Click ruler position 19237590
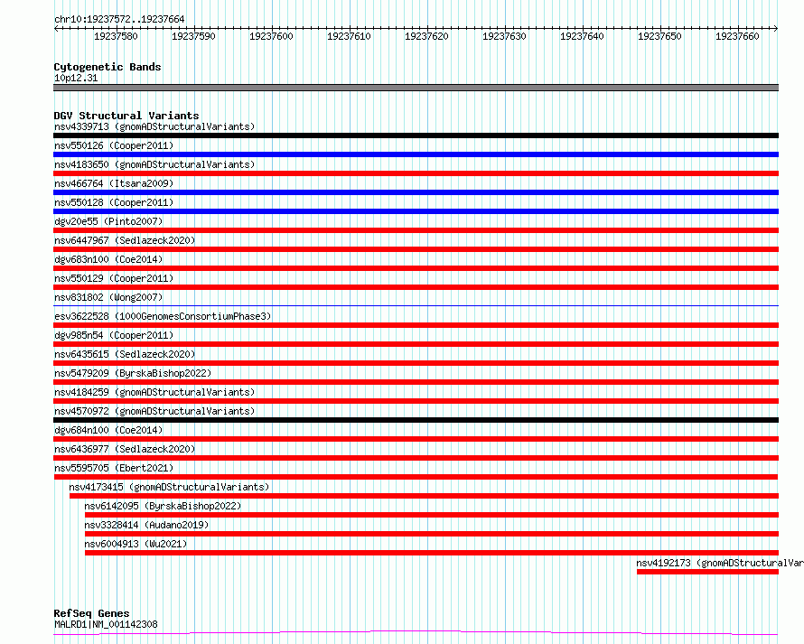The image size is (804, 644). (193, 36)
